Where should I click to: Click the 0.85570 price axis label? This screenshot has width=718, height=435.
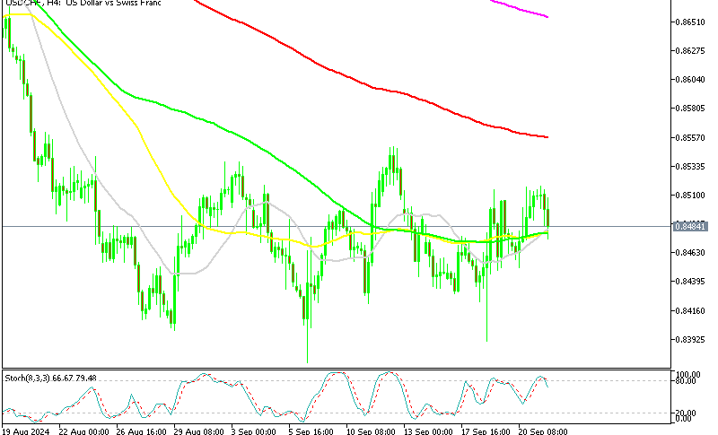pos(690,138)
